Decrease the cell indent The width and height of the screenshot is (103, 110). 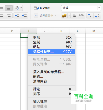coord(17,15)
